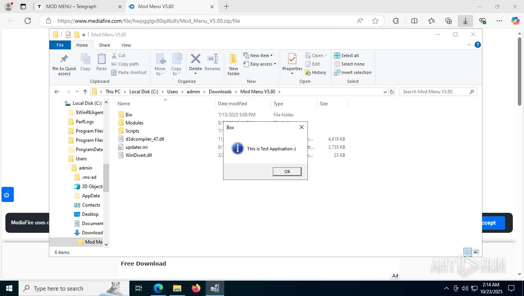This screenshot has height=296, width=524.
Task: Click the Users breadcrumb in the address bar
Action: pyautogui.click(x=173, y=92)
